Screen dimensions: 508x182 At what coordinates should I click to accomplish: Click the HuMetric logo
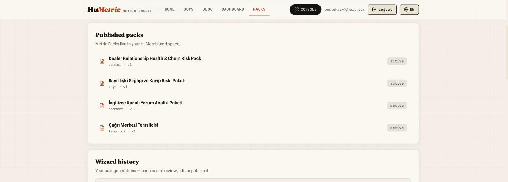click(x=104, y=9)
